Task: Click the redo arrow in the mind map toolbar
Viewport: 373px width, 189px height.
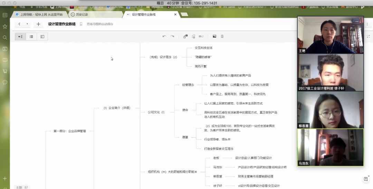Action: click(x=172, y=37)
